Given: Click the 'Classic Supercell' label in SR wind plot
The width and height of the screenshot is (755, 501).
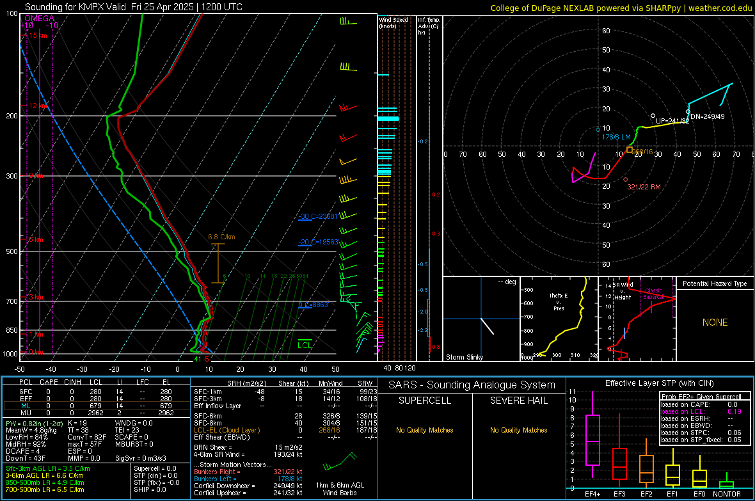Looking at the screenshot, I should 653,294.
